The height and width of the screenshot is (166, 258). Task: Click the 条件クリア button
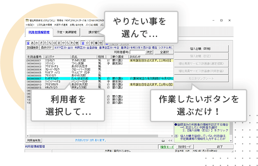[46, 48]
